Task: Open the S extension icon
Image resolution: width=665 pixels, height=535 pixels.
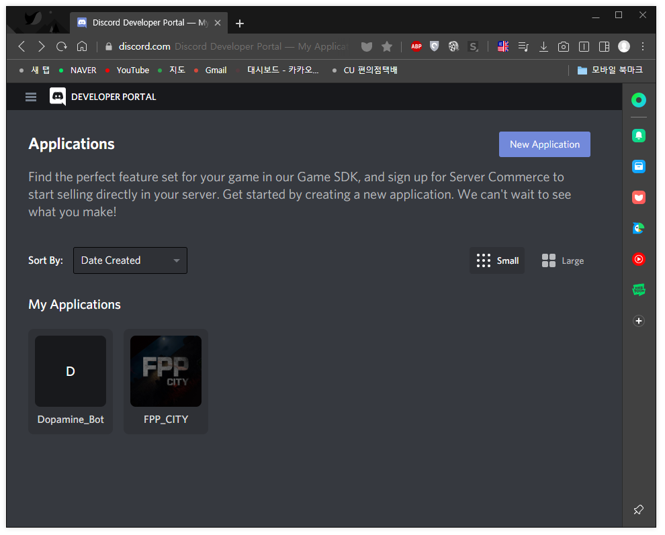Action: tap(474, 46)
